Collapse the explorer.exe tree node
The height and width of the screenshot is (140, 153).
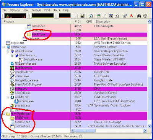pos(4,47)
